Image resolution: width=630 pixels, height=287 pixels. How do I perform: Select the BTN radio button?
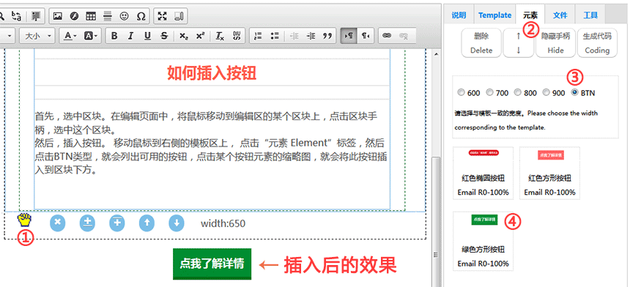pyautogui.click(x=574, y=92)
